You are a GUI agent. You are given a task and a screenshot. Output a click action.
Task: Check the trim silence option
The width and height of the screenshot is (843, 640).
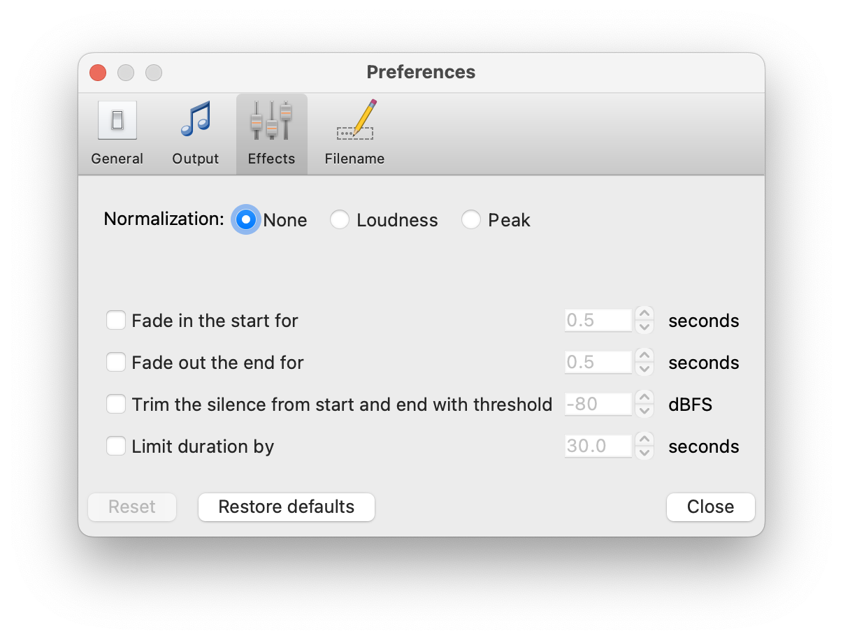116,404
